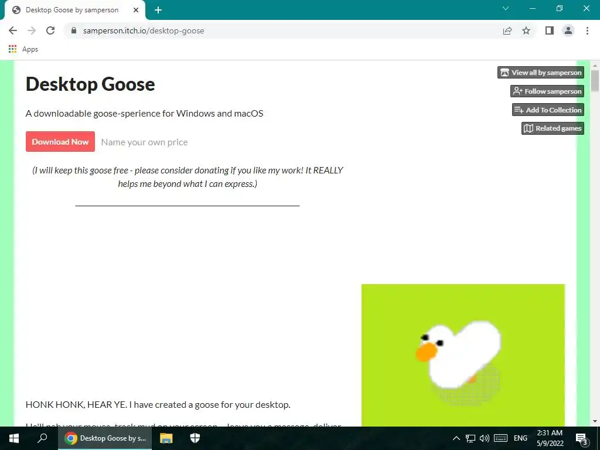The height and width of the screenshot is (450, 600).
Task: Click 'HONK HONK, HEAR YE' paragraph
Action: [158, 404]
